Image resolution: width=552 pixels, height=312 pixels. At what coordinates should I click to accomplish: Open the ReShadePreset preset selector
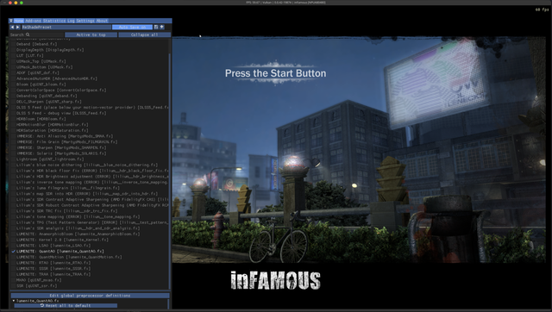click(66, 27)
